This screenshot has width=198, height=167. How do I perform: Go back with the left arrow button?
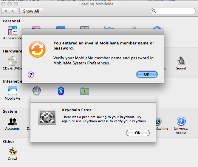pos(5,11)
